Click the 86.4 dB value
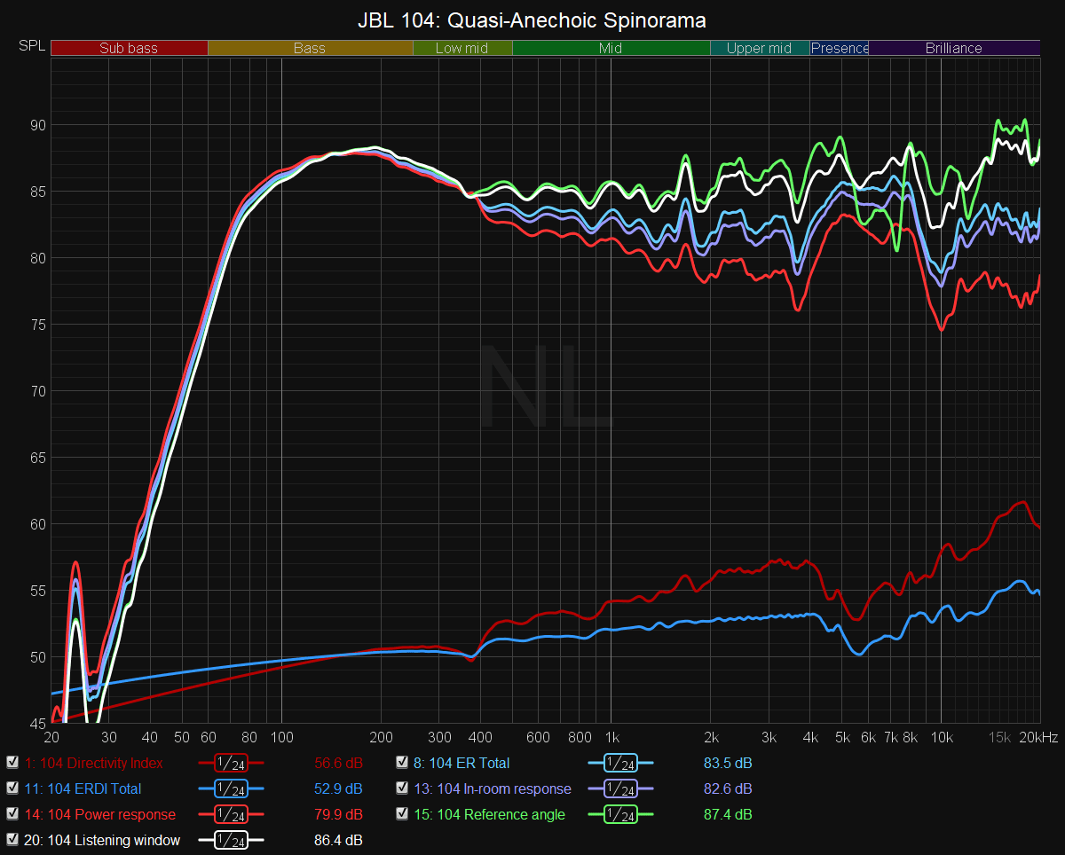Viewport: 1065px width, 855px height. coord(338,840)
